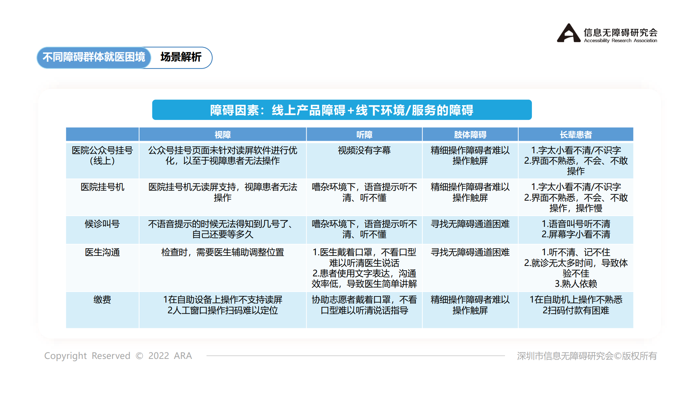Click 不语音提示的时候无法得知到几号了 cell
Screen dimensions: 699x393
pos(223,229)
